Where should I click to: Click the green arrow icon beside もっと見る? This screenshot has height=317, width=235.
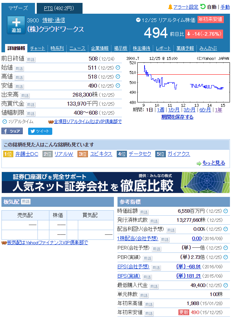click(199, 163)
